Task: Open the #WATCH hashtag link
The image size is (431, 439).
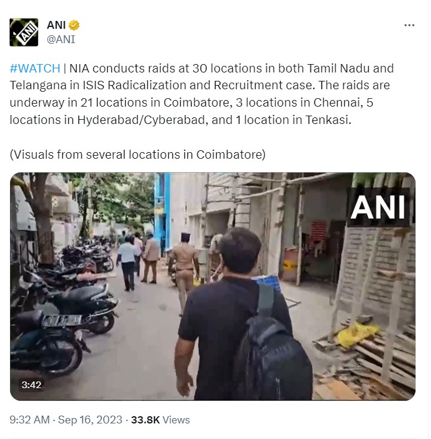Action: tap(35, 68)
